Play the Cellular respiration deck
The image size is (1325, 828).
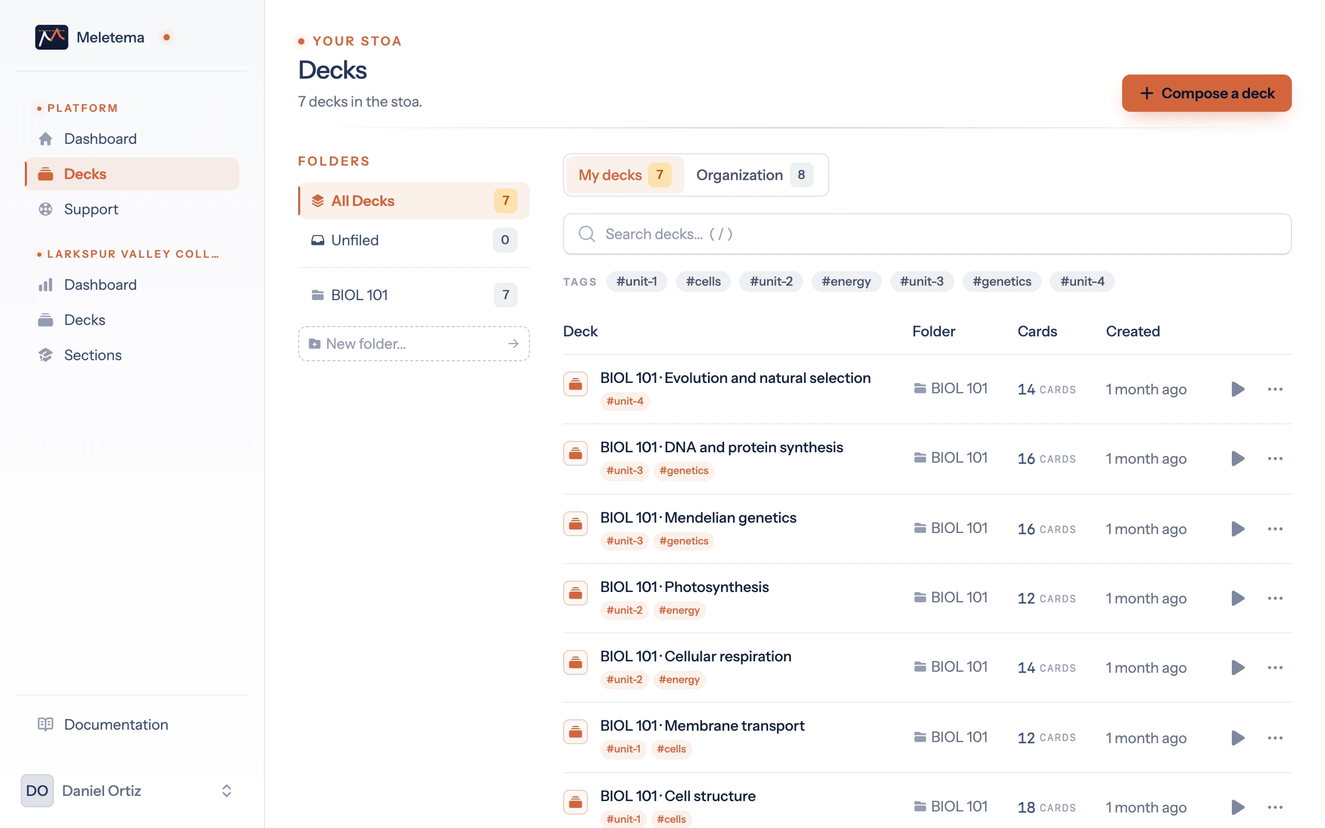(1238, 668)
